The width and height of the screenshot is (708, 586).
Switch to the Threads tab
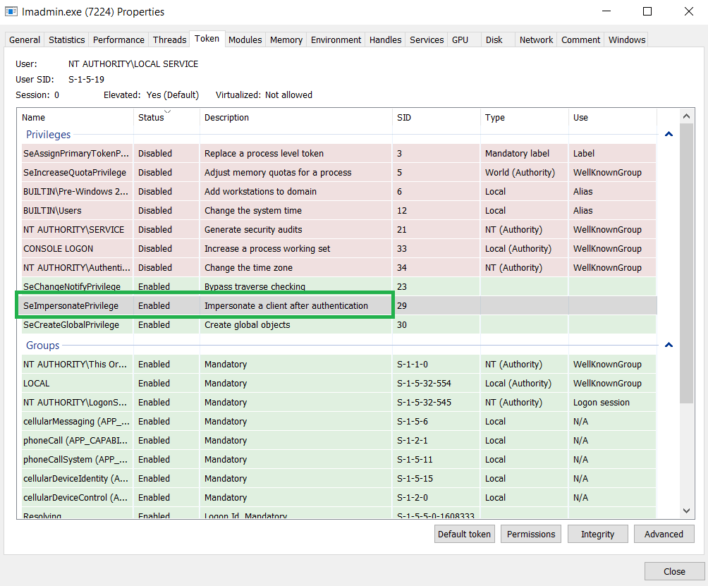(169, 39)
